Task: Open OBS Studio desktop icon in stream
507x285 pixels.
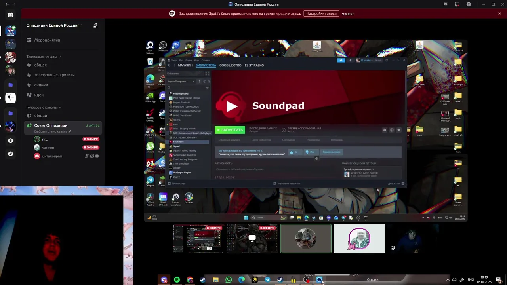Action: click(163, 47)
